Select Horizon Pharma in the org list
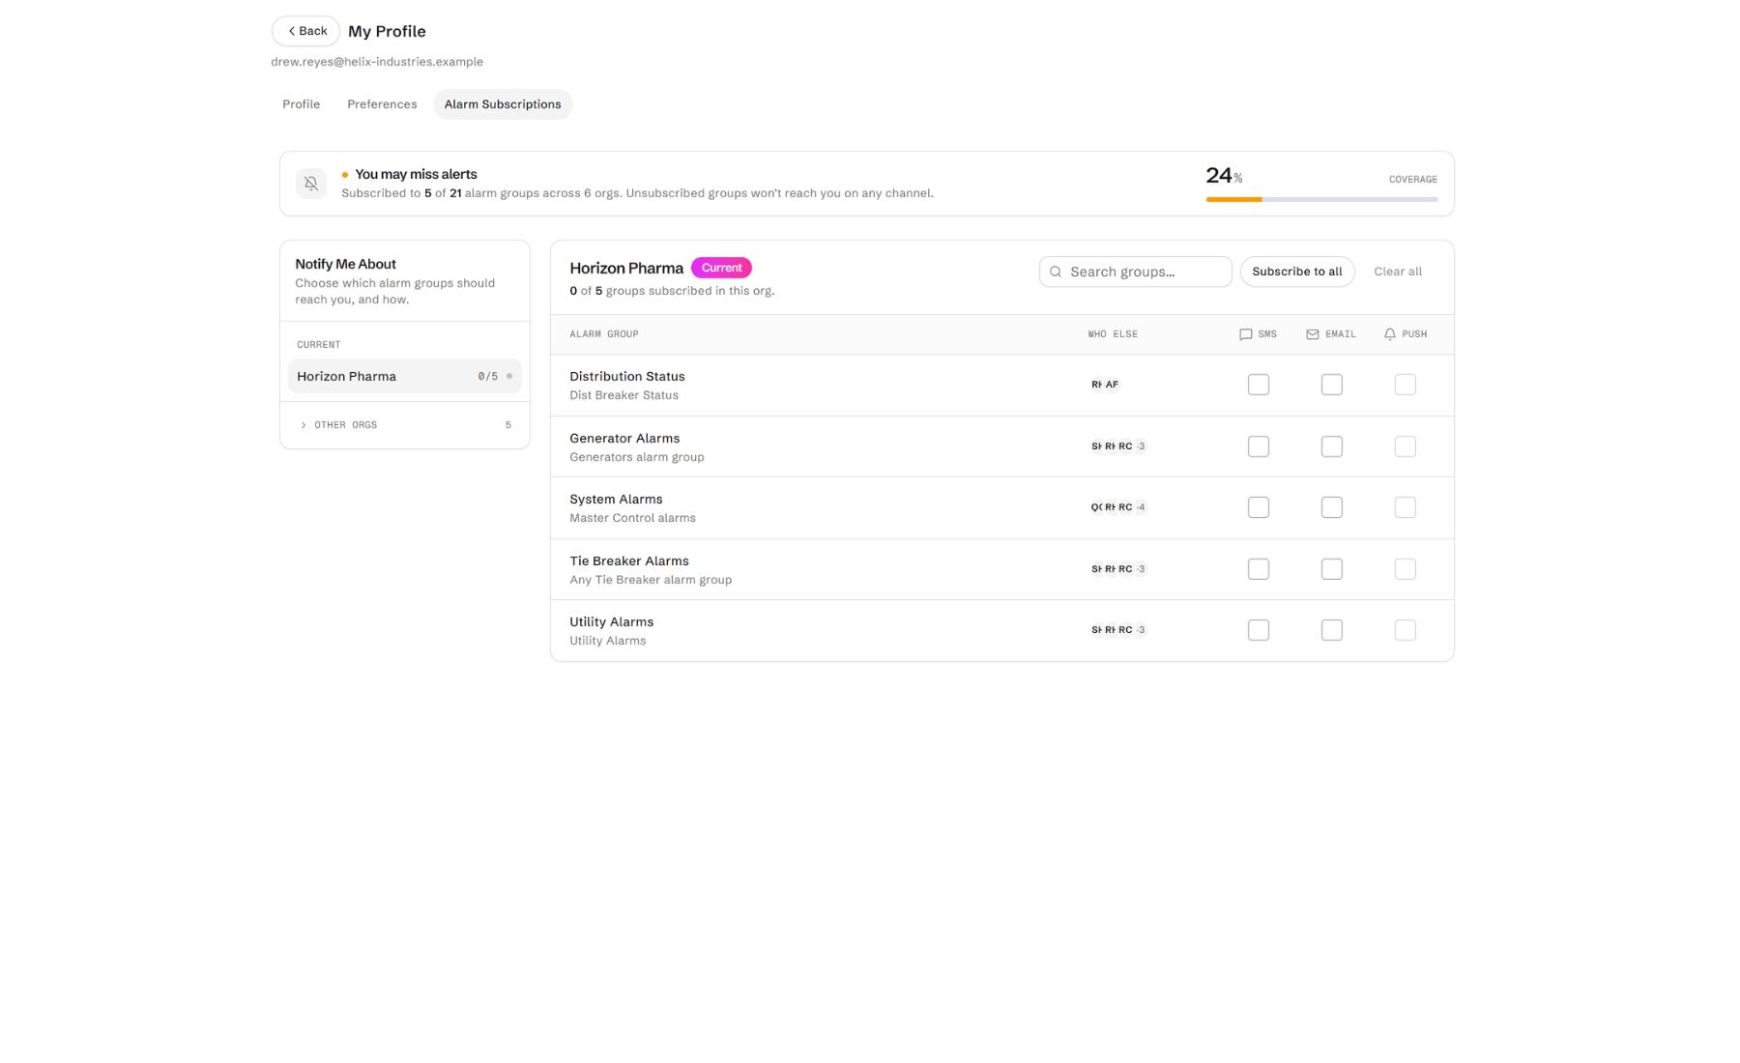Screen dimensions: 1740x1063 pos(404,376)
